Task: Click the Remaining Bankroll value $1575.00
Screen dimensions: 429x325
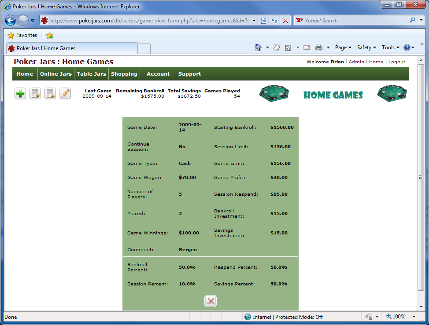Action: (153, 96)
